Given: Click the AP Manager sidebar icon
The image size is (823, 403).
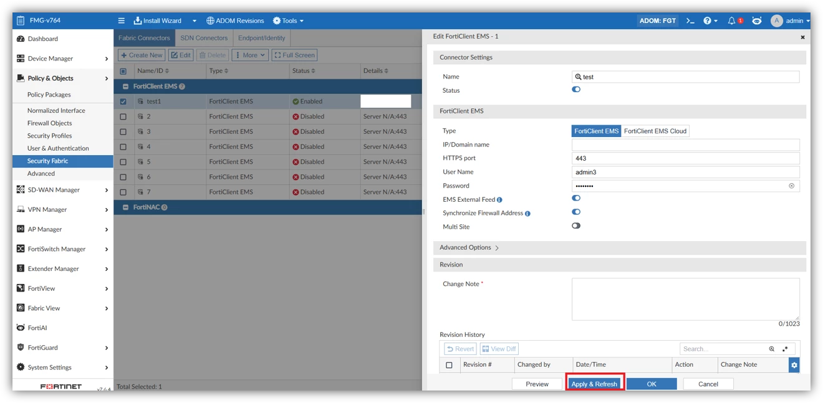Looking at the screenshot, I should click(x=21, y=229).
